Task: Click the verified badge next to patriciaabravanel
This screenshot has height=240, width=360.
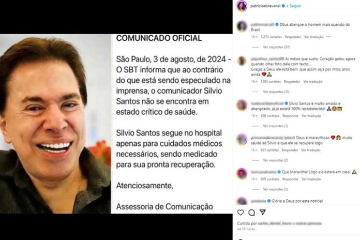Action: [x=283, y=6]
